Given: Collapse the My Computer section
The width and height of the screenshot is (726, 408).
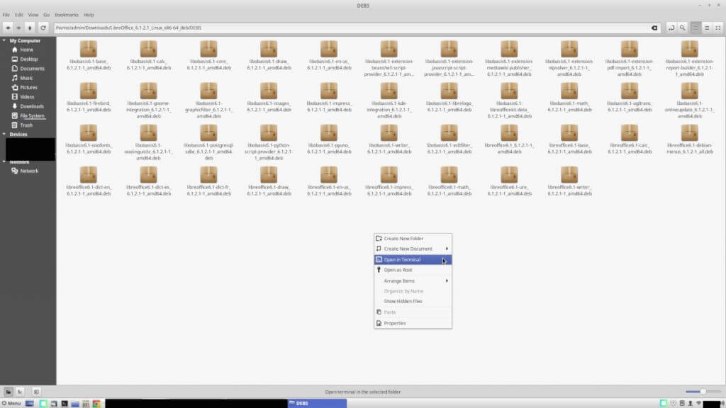Looking at the screenshot, I should point(4,40).
